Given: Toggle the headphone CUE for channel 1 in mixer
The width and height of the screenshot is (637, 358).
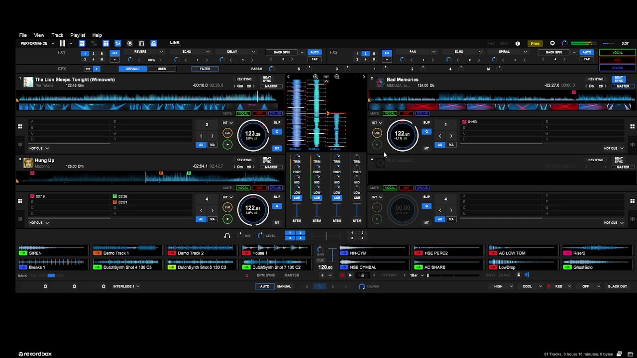Looking at the screenshot, I should (x=297, y=198).
